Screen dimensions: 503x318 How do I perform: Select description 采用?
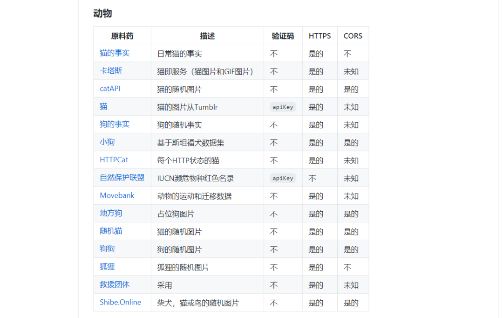[164, 285]
